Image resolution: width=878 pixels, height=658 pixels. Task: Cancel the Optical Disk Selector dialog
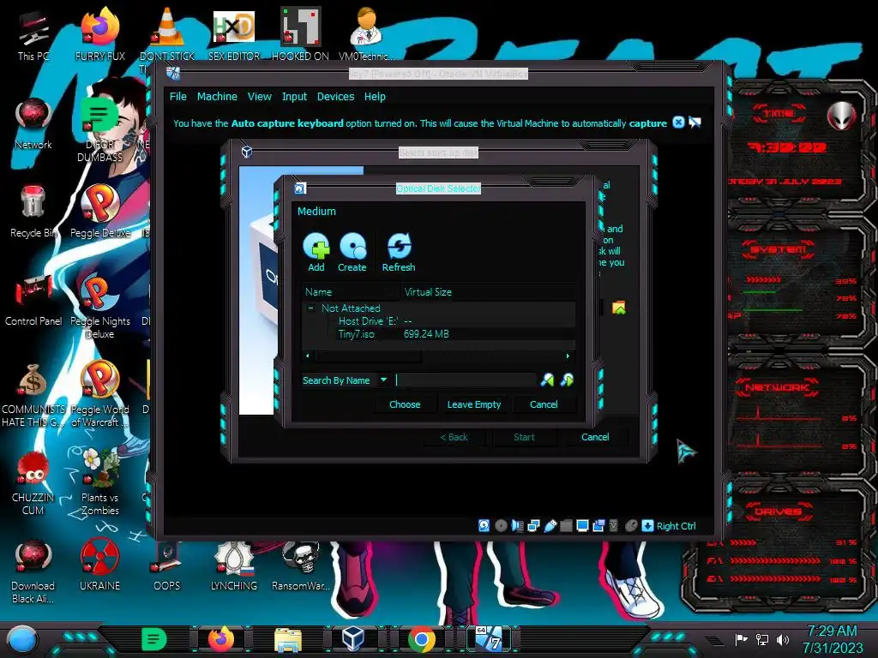click(544, 404)
